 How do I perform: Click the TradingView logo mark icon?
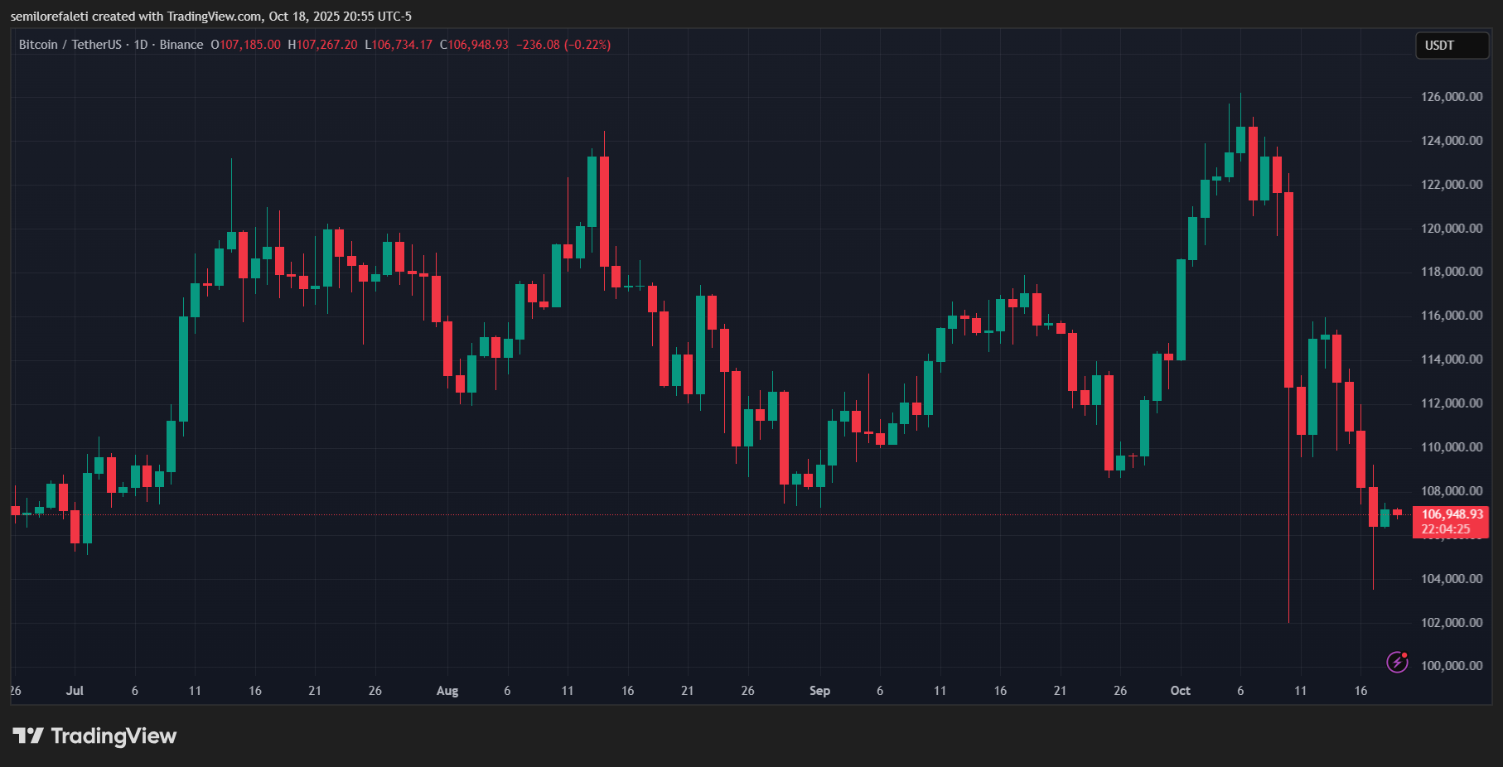pos(27,736)
